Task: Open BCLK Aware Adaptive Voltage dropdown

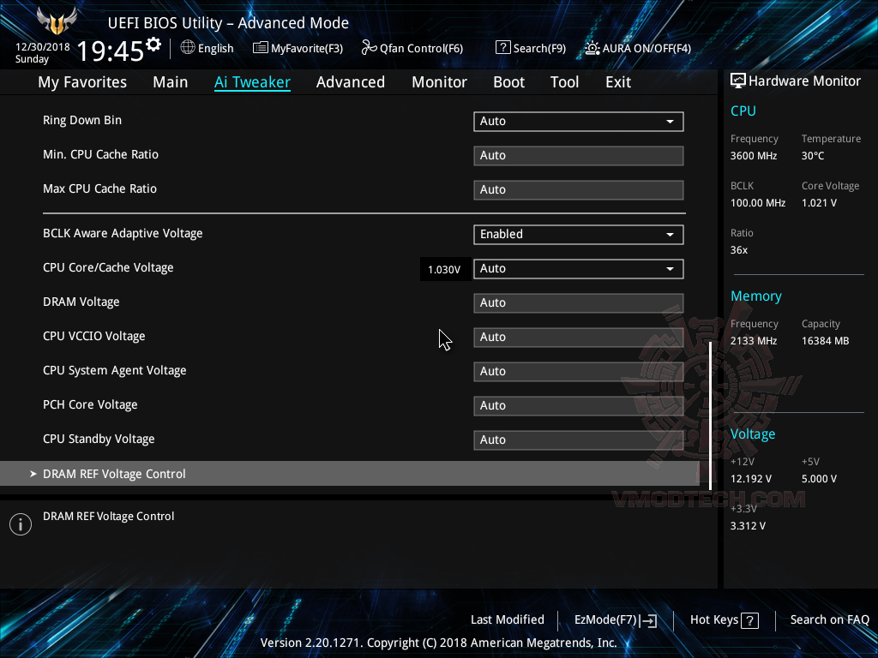Action: click(x=670, y=234)
